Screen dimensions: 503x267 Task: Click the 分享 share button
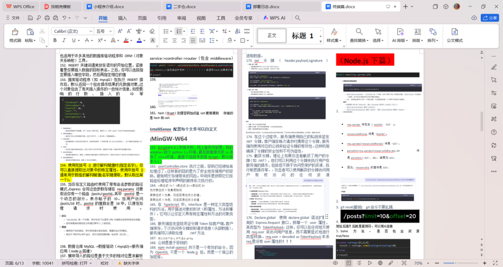[x=490, y=18]
